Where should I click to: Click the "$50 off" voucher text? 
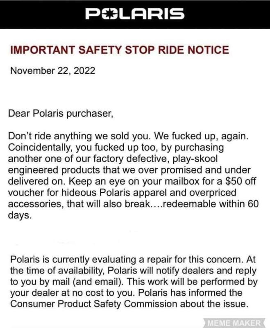[241, 181]
